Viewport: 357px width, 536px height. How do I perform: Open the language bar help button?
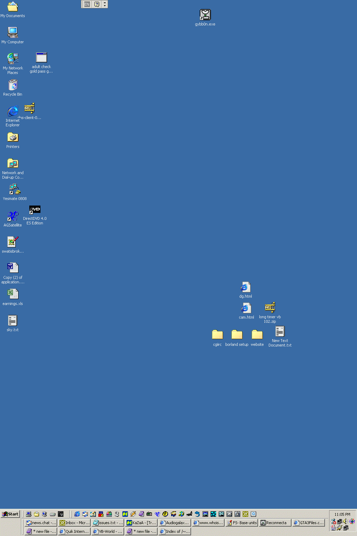(97, 4)
